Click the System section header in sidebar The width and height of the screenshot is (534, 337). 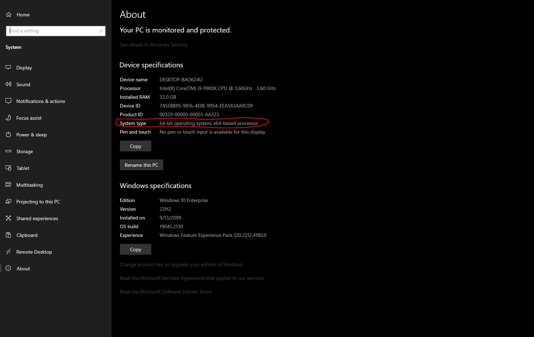[x=13, y=47]
